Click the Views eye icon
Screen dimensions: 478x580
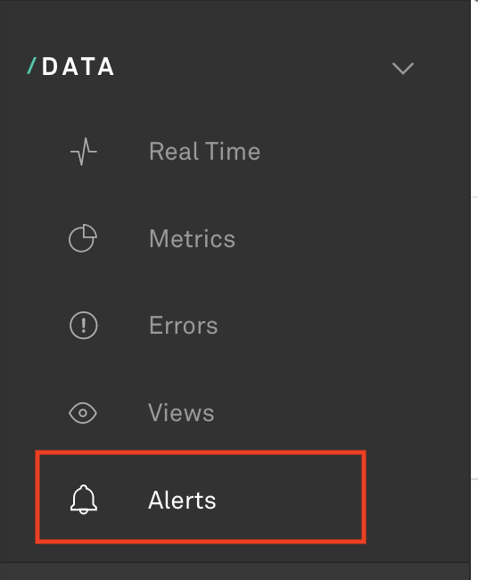tap(83, 413)
